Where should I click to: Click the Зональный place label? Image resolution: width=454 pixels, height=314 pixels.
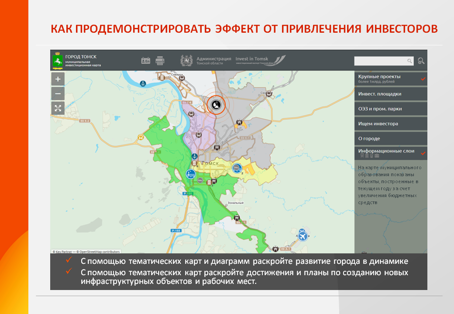(236, 203)
